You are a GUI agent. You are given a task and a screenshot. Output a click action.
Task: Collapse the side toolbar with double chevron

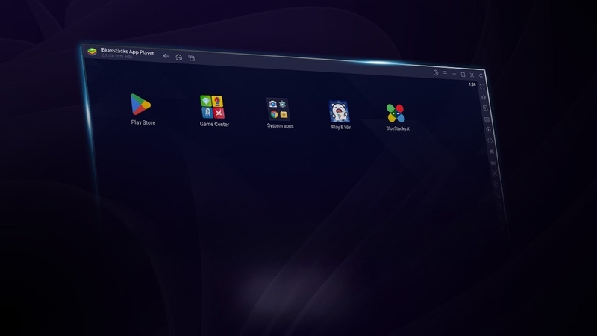(481, 75)
